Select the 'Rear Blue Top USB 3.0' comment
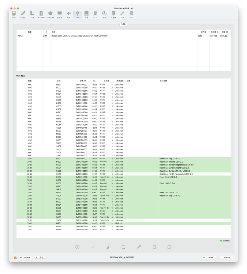The width and height of the screenshot is (247, 274). point(170,196)
